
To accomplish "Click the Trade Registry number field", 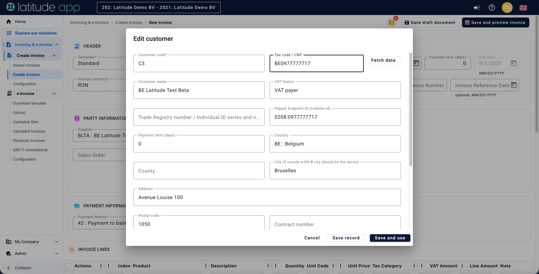I will coord(199,117).
